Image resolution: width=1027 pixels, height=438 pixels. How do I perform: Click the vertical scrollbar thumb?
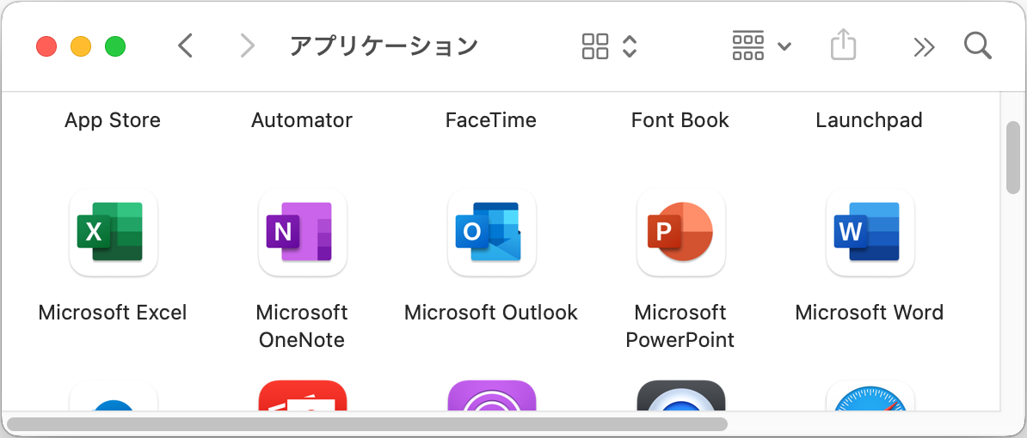pyautogui.click(x=1013, y=158)
